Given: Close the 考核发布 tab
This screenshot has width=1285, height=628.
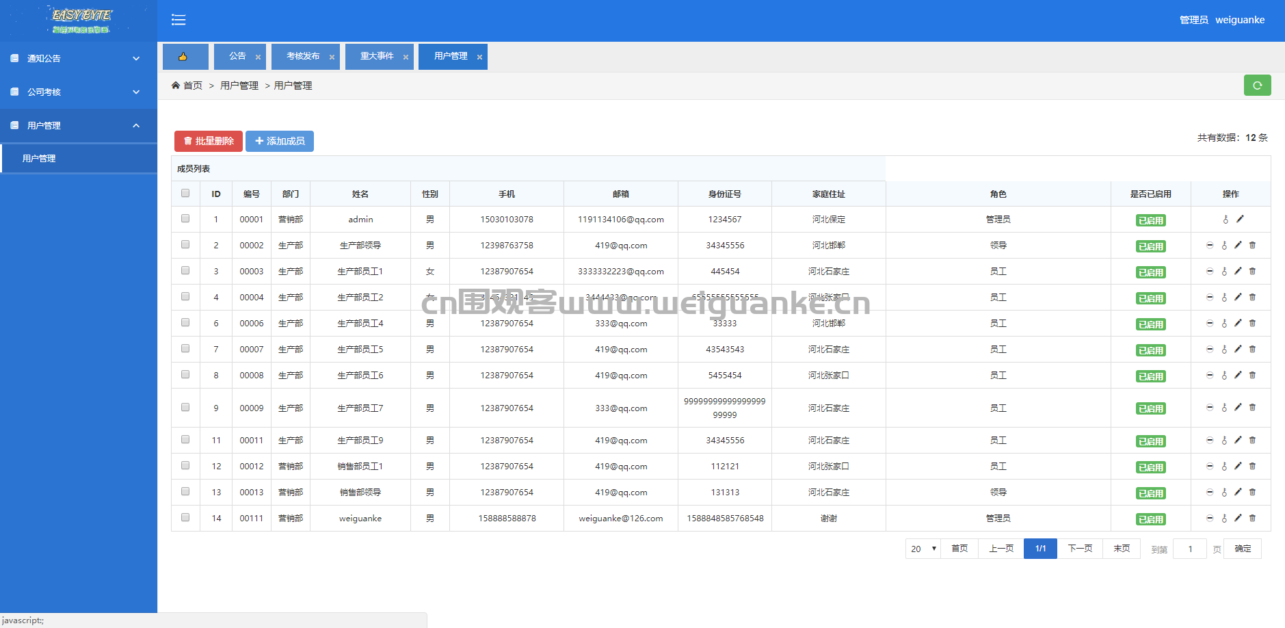Looking at the screenshot, I should point(332,57).
